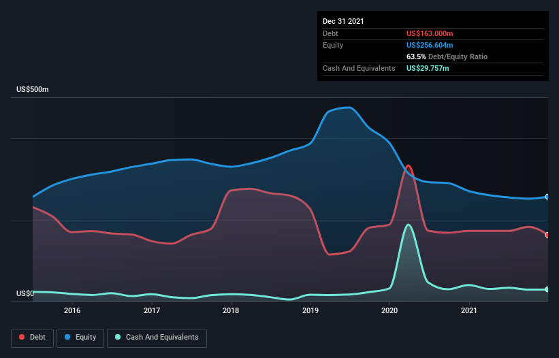Click the Dec 31 2021 tooltip date
The image size is (559, 358).
coord(343,21)
